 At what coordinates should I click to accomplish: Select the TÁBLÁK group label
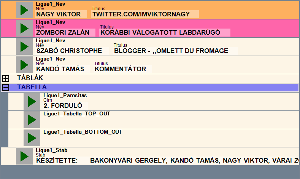[30, 78]
